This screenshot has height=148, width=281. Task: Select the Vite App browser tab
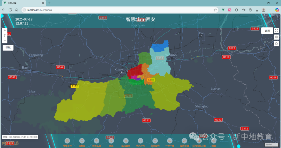23,3
